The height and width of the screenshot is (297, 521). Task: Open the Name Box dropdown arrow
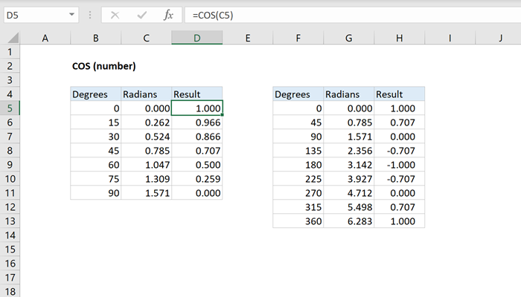point(71,14)
